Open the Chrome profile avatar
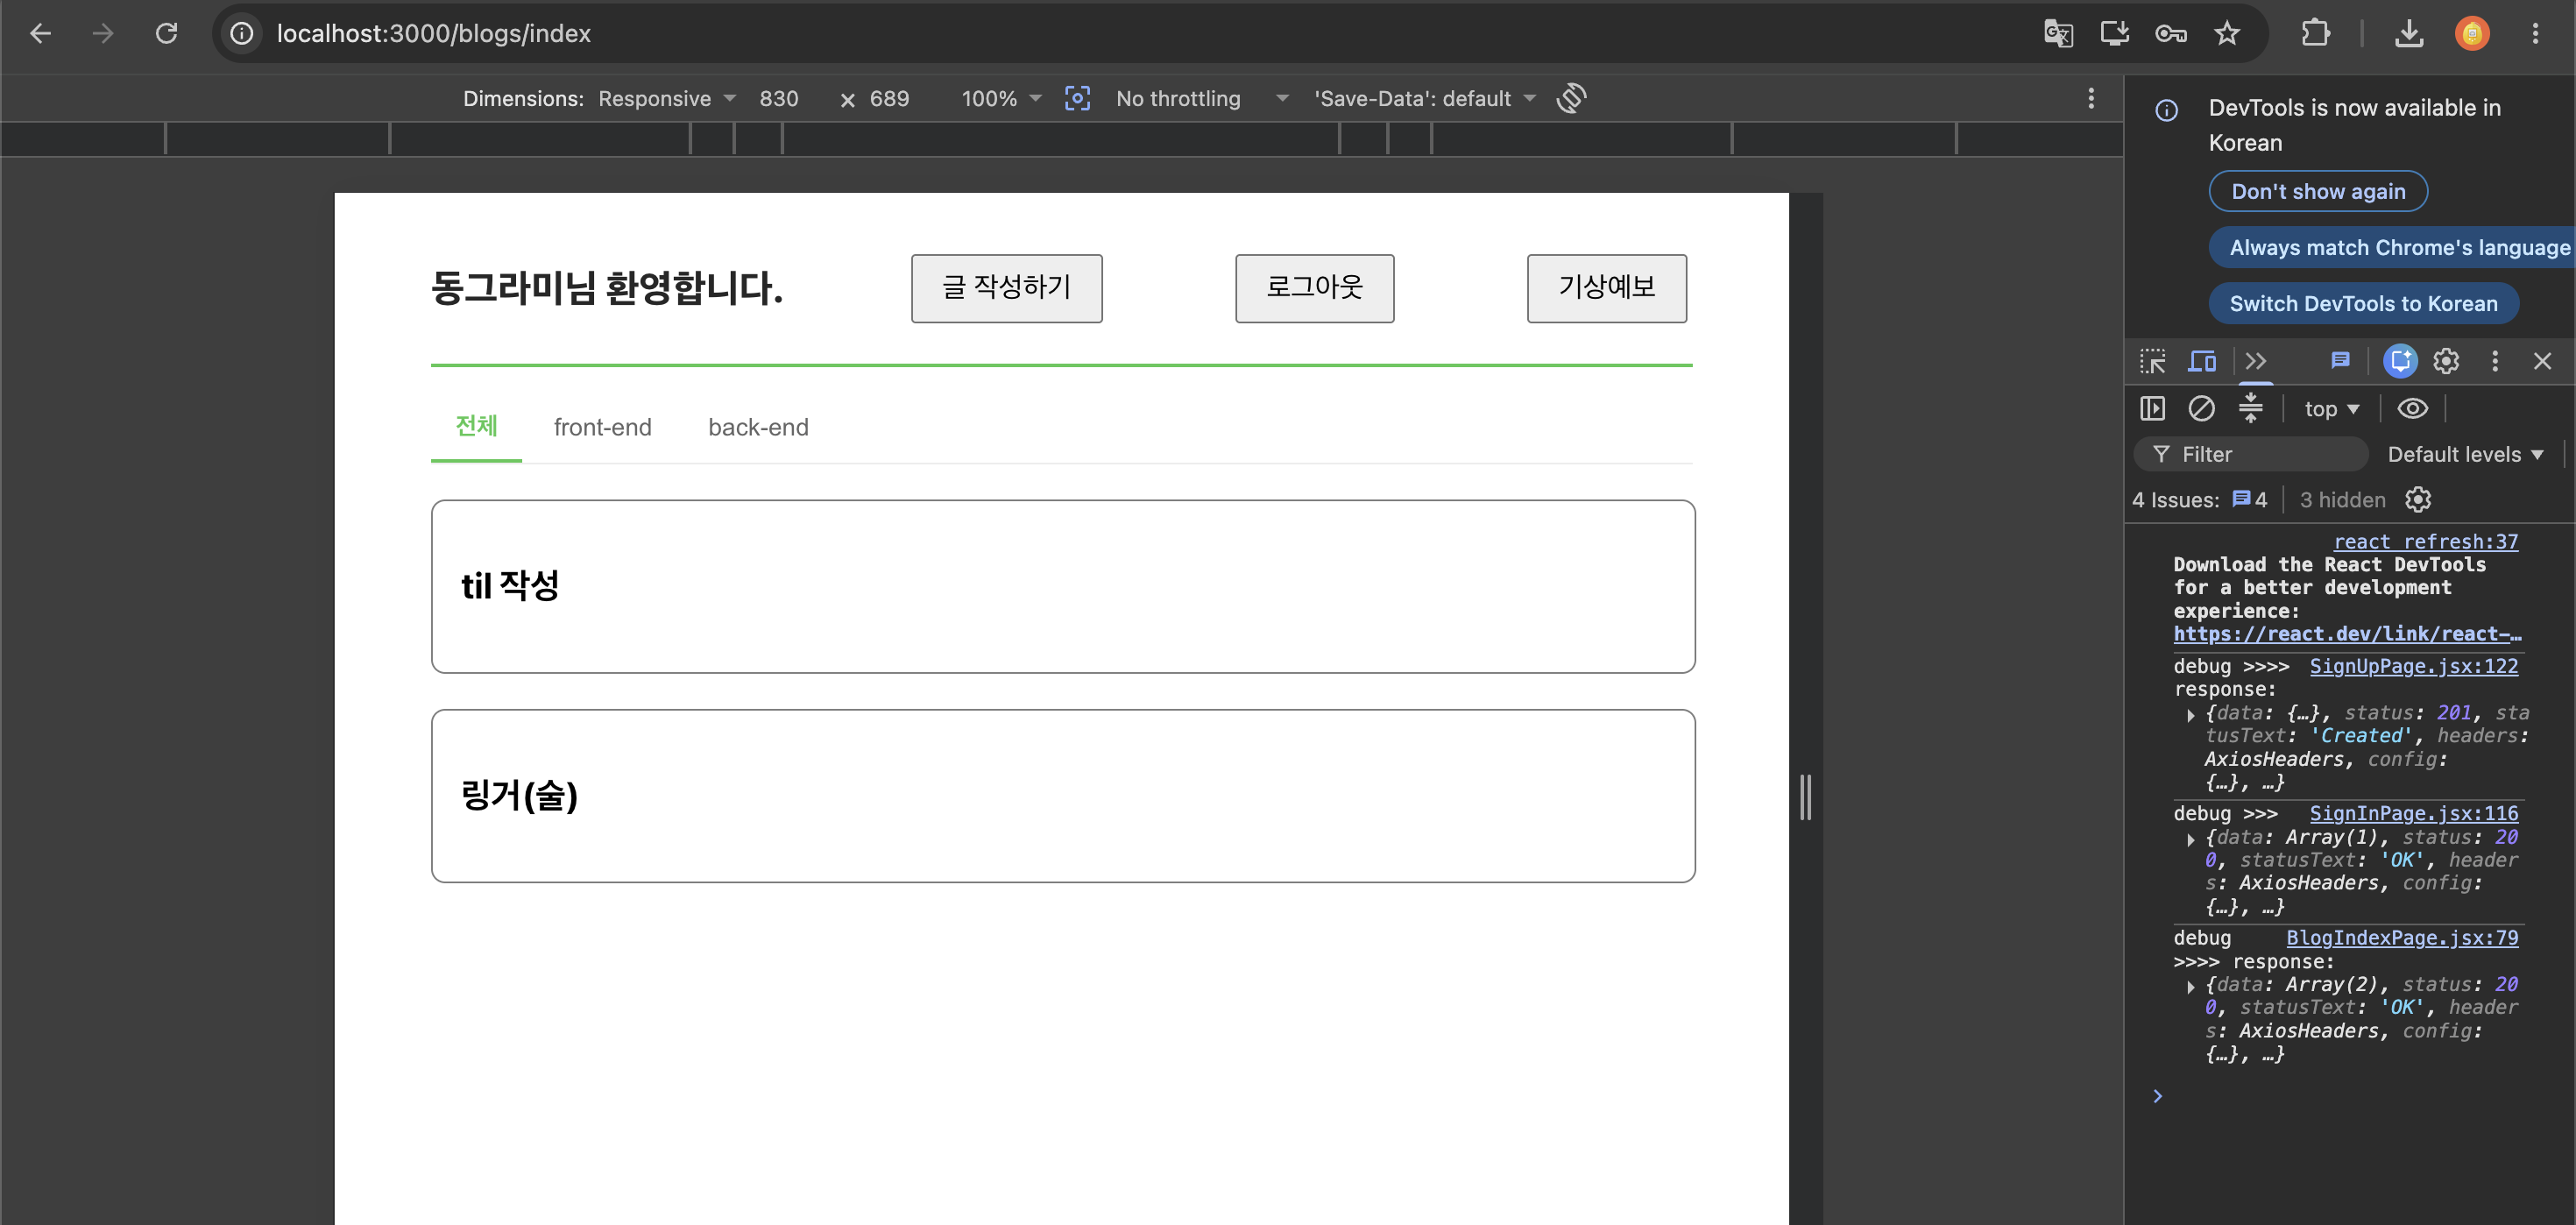2576x1225 pixels. [x=2472, y=33]
